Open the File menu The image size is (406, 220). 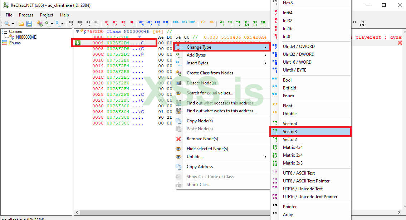(x=9, y=15)
